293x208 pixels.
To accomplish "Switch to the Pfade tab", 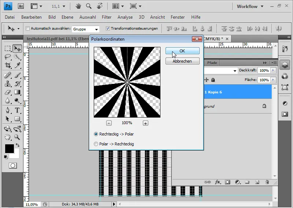I will 212,63.
